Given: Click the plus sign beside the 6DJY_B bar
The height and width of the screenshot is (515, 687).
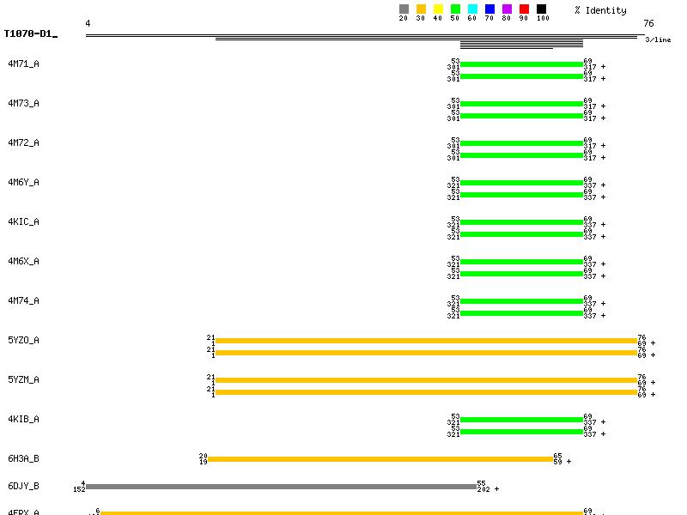Looking at the screenshot, I should [x=496, y=489].
